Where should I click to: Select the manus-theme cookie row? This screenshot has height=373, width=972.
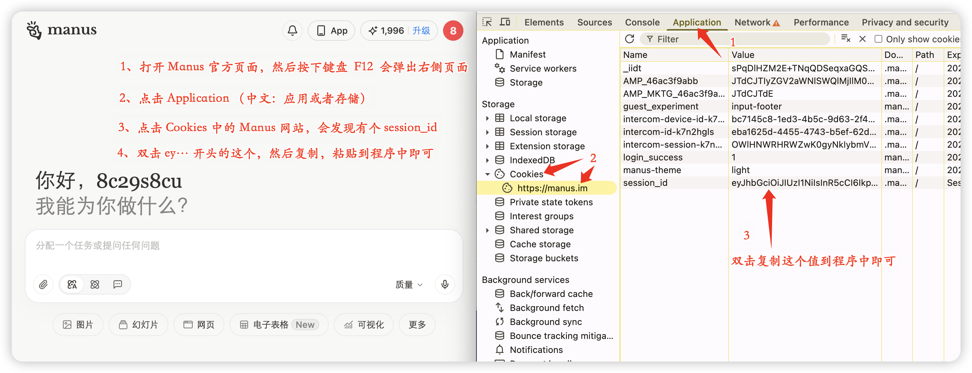click(x=790, y=170)
